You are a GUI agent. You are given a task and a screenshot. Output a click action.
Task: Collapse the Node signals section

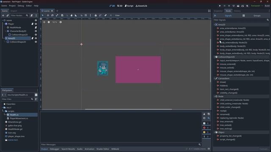click(x=215, y=96)
